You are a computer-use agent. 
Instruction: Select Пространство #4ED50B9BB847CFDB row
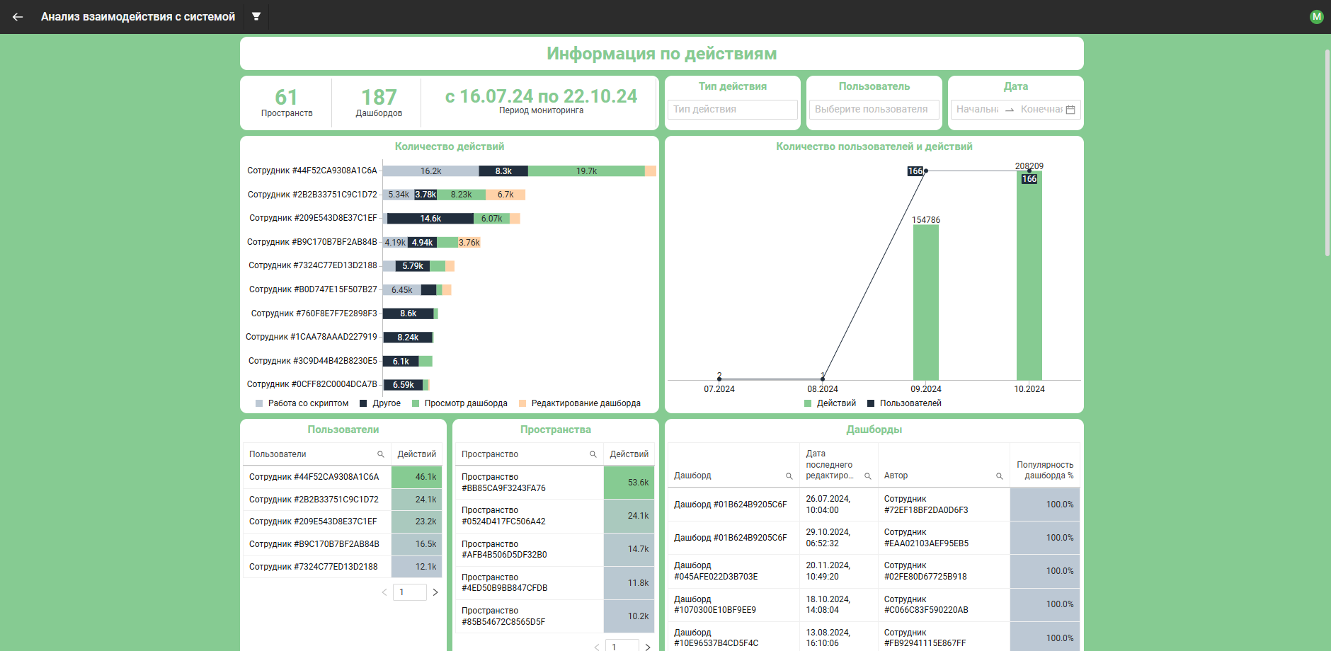554,583
